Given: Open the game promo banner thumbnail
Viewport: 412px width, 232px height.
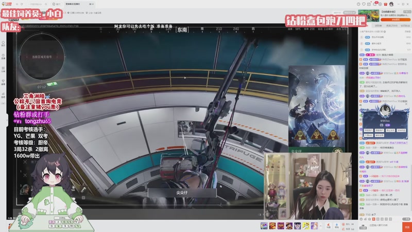Looking at the screenshot, I should pos(369,16).
